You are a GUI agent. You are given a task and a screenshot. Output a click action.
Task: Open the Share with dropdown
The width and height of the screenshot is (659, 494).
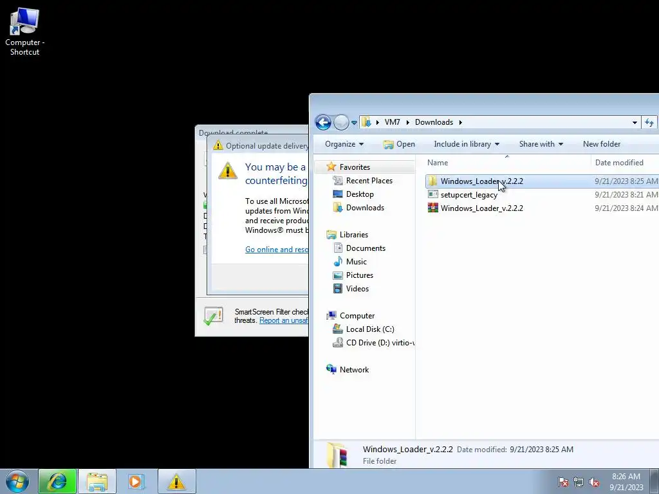(x=541, y=144)
